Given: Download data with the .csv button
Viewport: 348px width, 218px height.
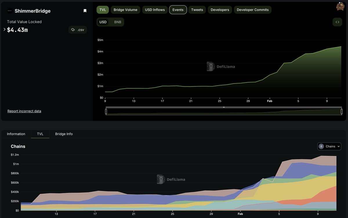Looking at the screenshot, I should click(x=78, y=30).
